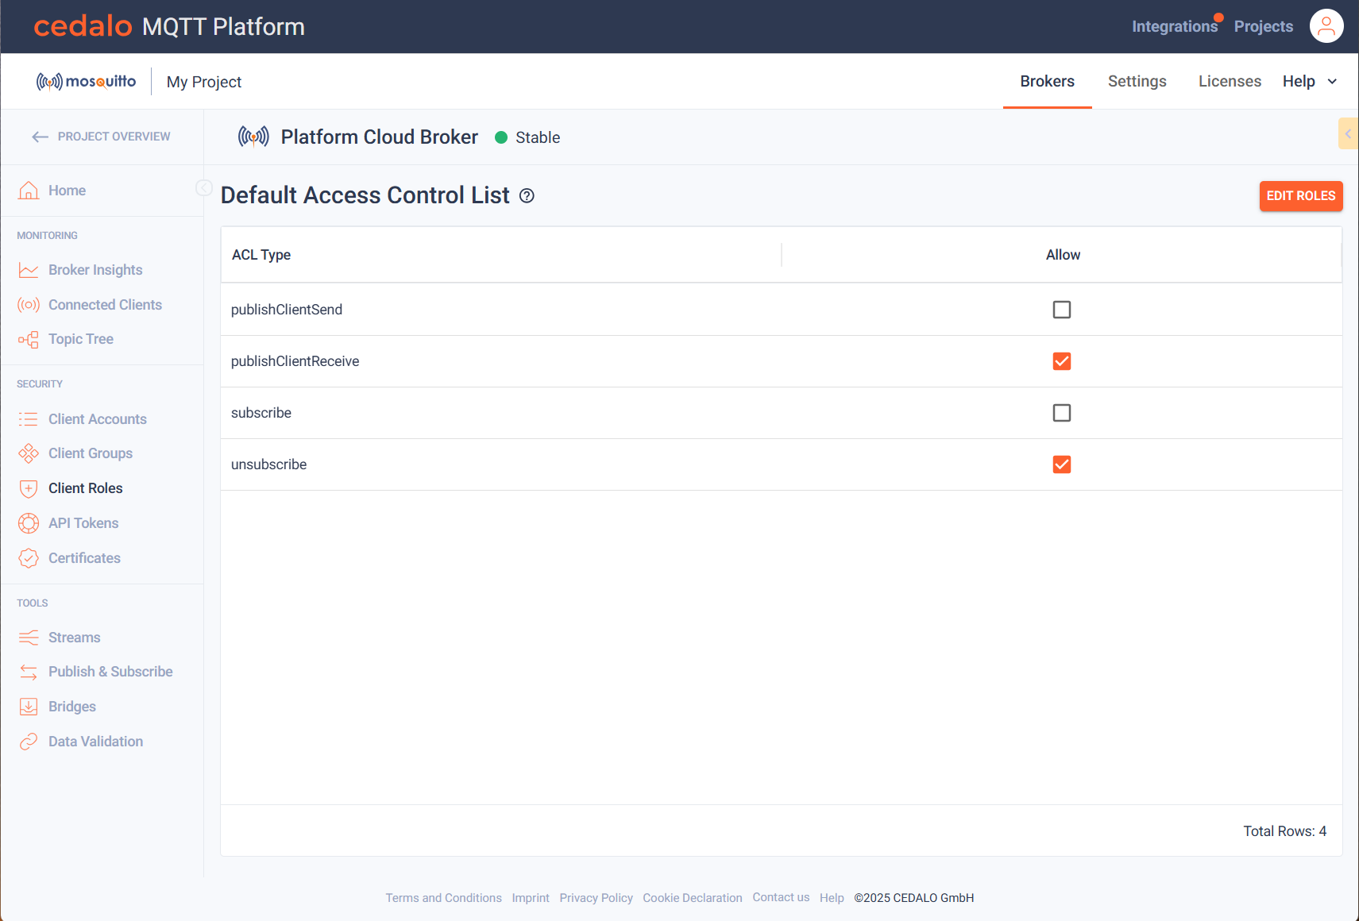
Task: Select the subscribe row text
Action: click(261, 413)
